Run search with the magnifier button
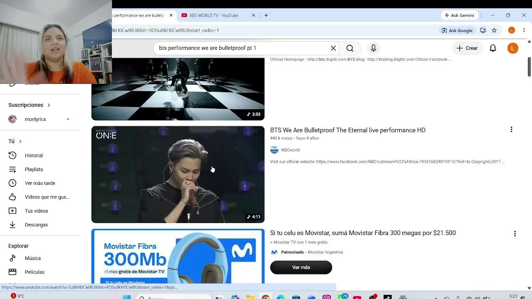The image size is (532, 299). pos(350,48)
